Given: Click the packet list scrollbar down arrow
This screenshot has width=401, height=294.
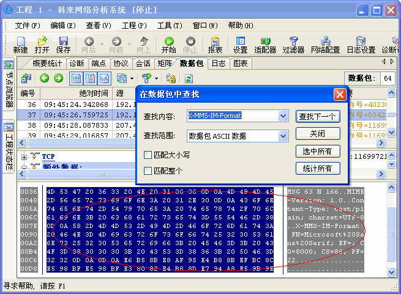Looking at the screenshot, I should pyautogui.click(x=392, y=132).
